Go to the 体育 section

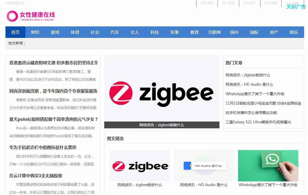click(x=75, y=32)
